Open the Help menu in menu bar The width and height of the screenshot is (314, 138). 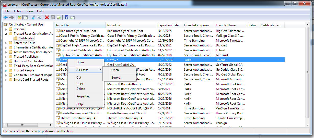40,11
